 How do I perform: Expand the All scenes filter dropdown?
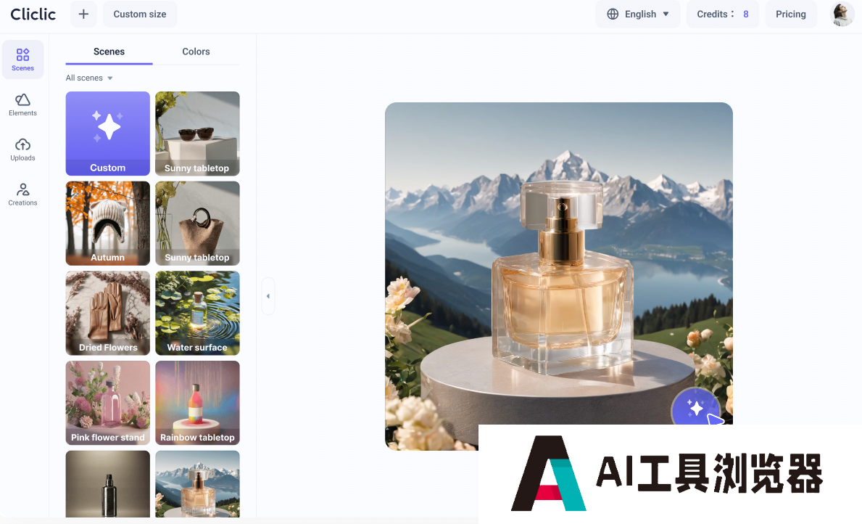pyautogui.click(x=89, y=78)
